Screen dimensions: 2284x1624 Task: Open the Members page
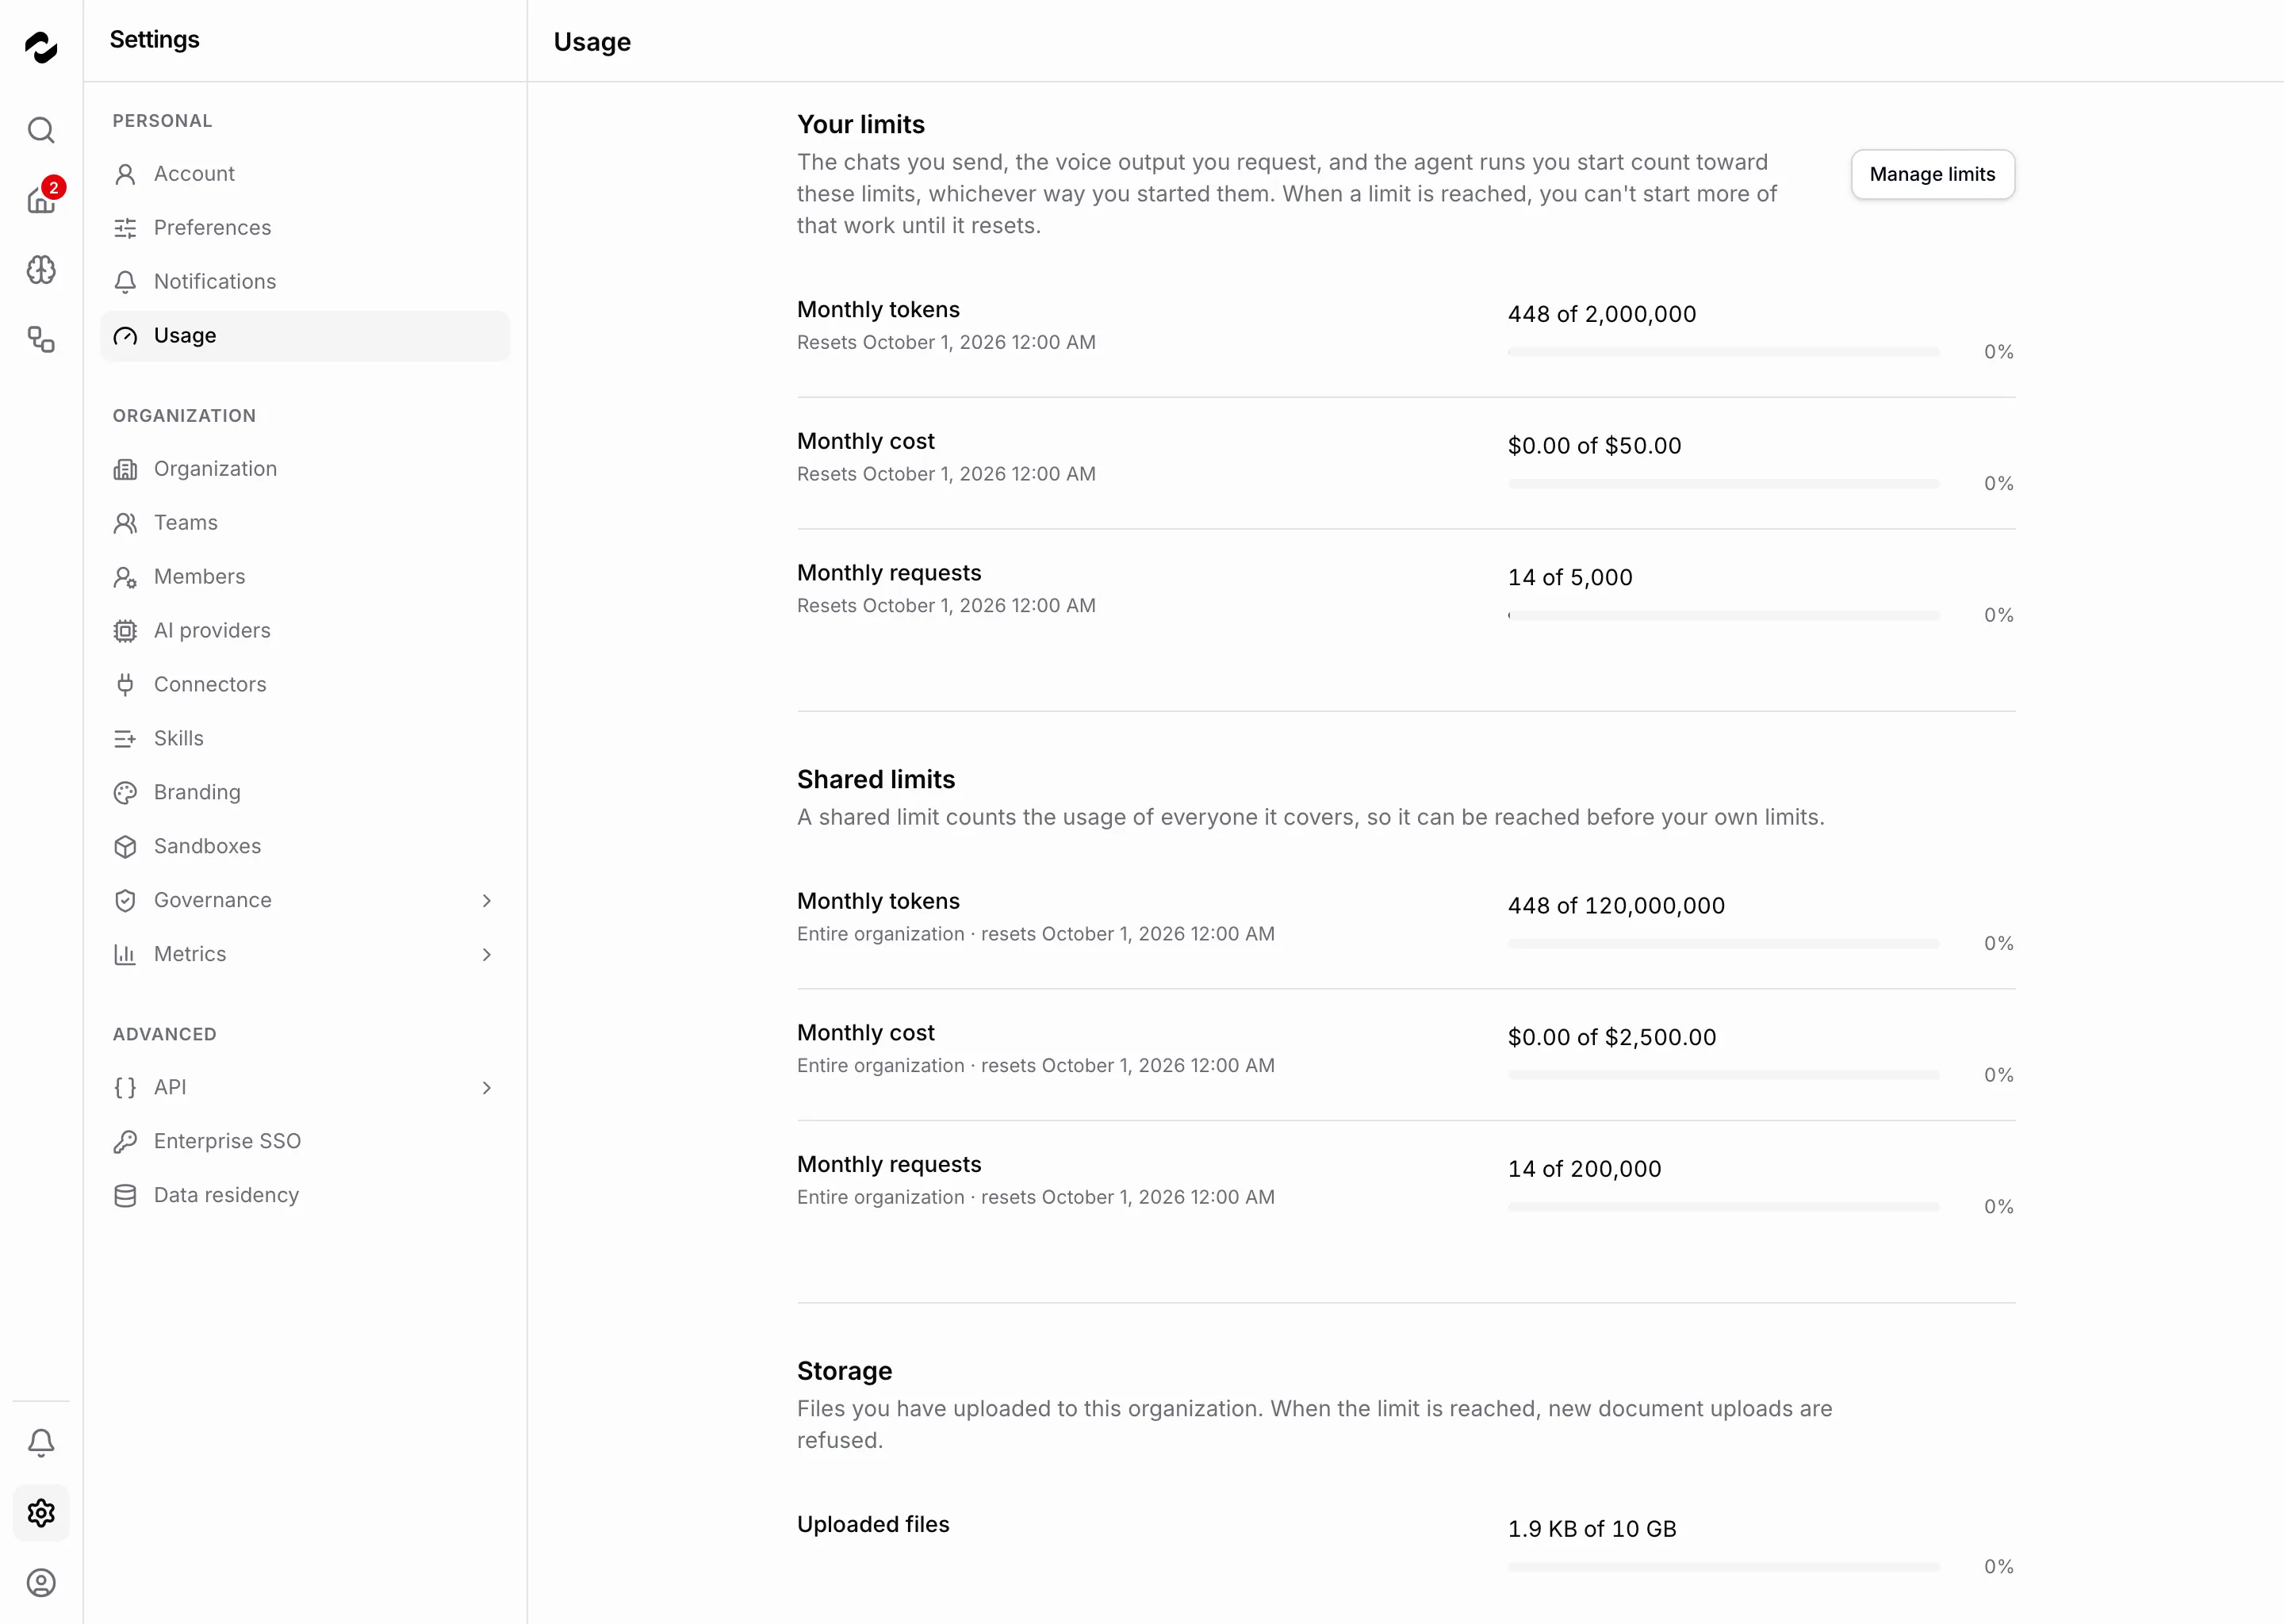pyautogui.click(x=305, y=577)
